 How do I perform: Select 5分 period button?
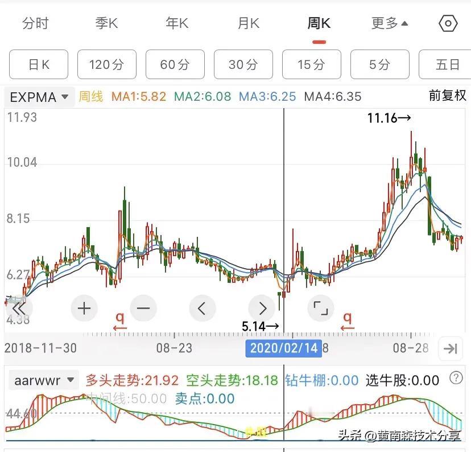click(379, 64)
